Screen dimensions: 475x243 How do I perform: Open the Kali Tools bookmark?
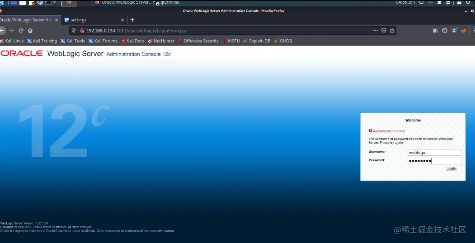(x=73, y=41)
